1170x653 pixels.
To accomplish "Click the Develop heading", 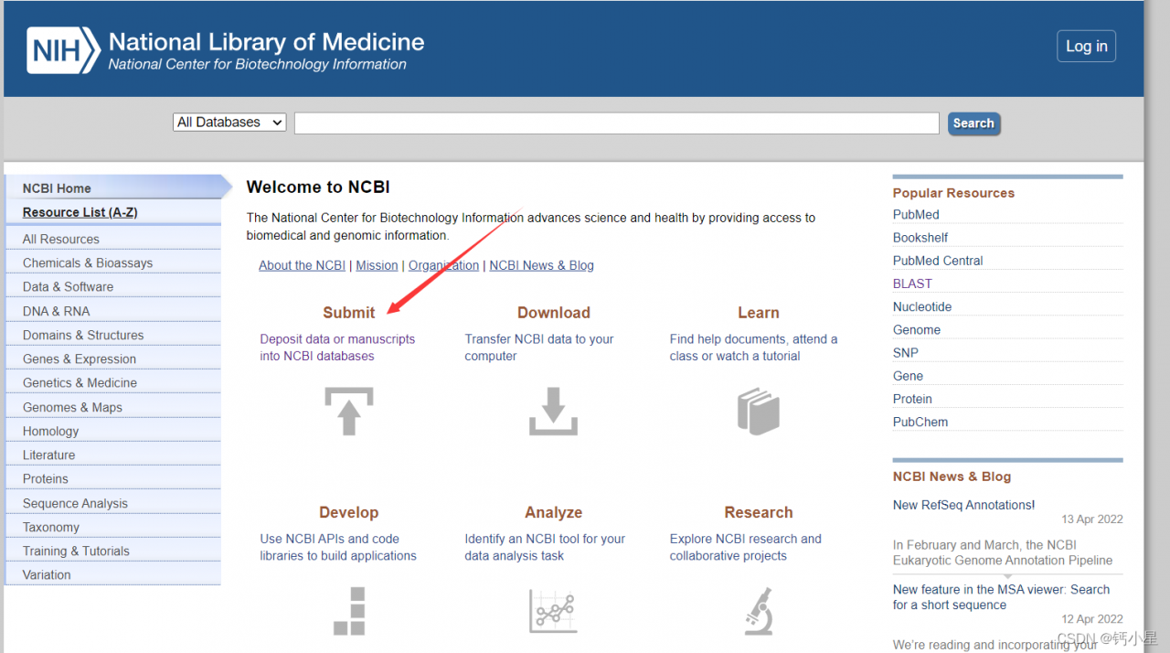I will [x=349, y=513].
